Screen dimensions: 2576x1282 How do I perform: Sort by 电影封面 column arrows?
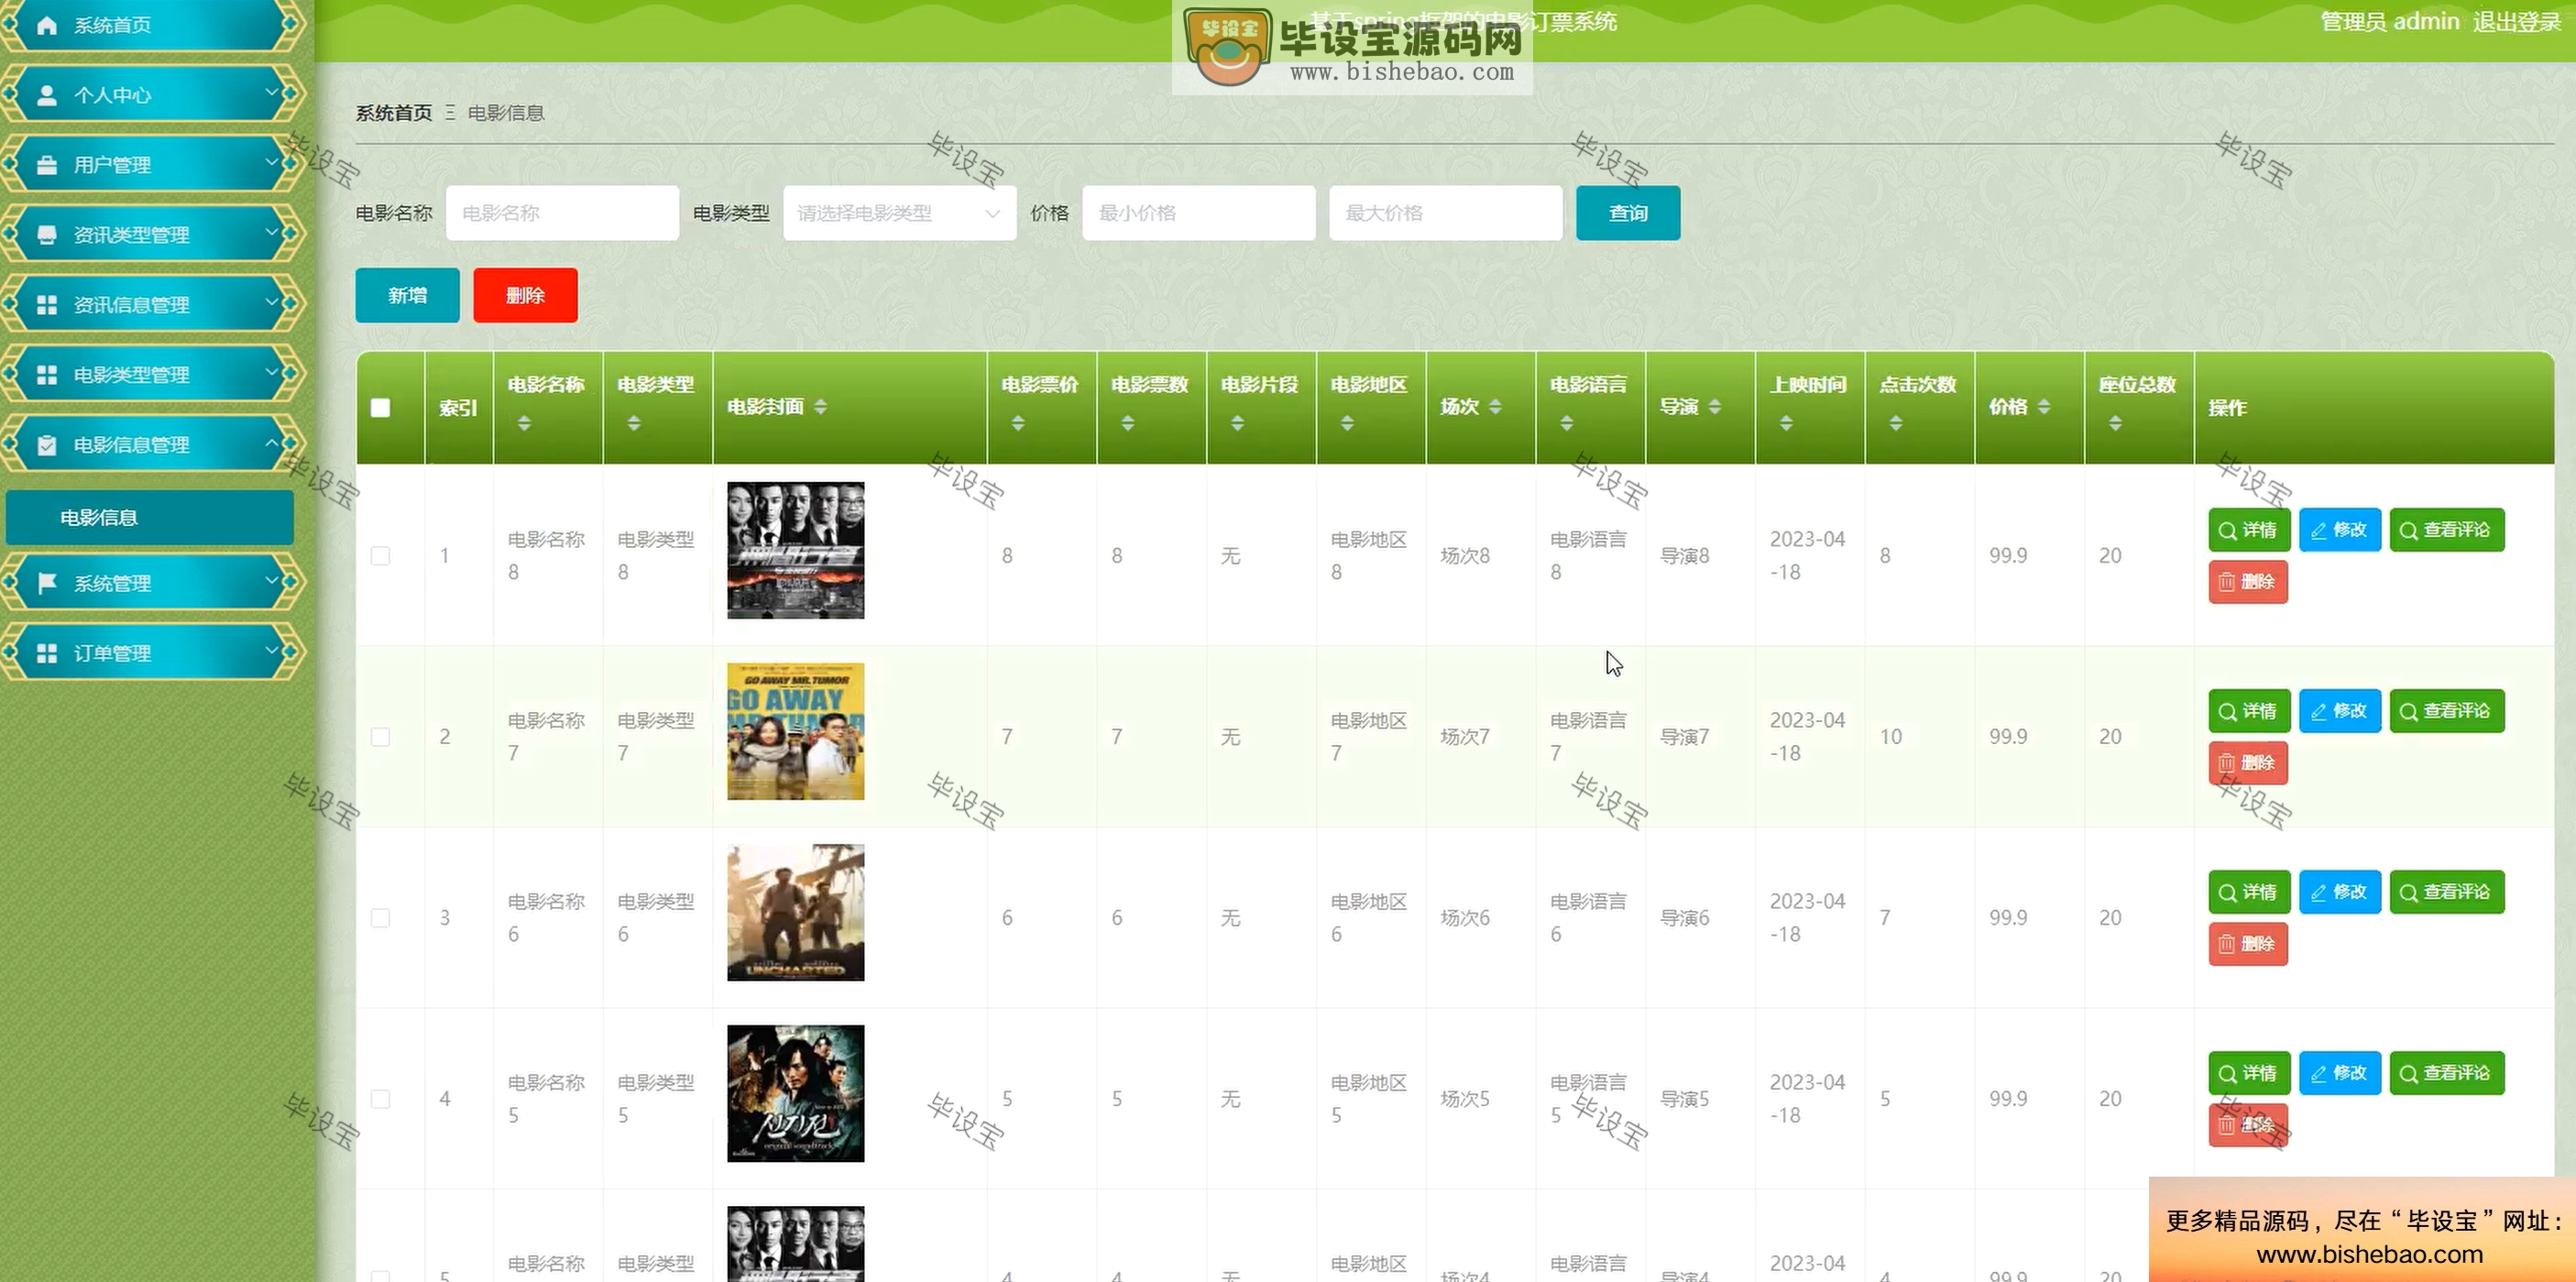821,407
